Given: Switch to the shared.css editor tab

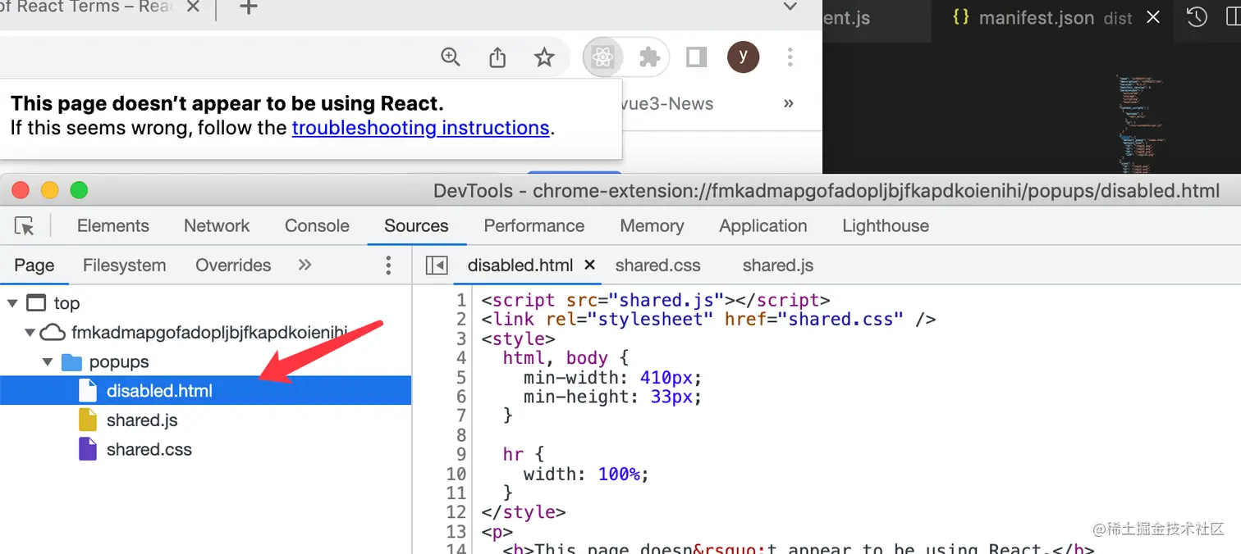Looking at the screenshot, I should [x=657, y=266].
